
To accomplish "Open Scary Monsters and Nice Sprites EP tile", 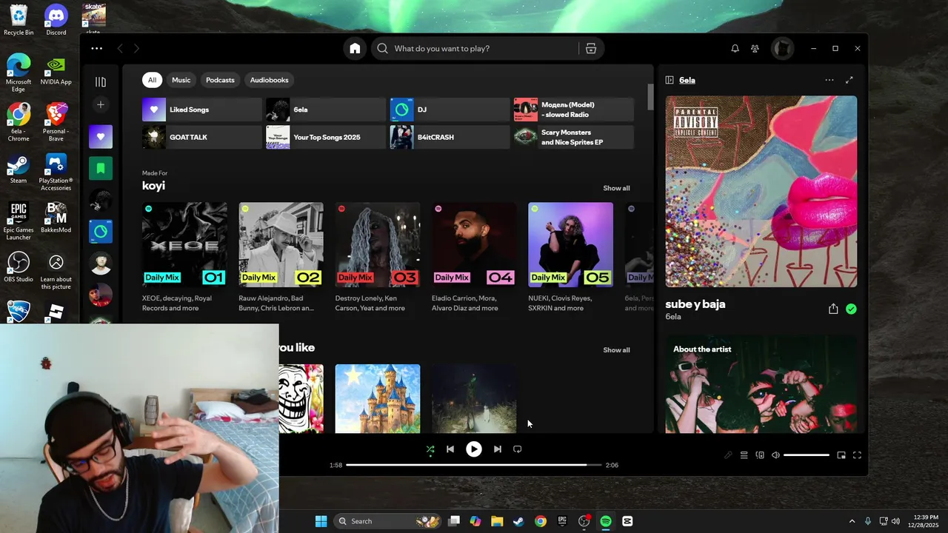I will [x=574, y=137].
